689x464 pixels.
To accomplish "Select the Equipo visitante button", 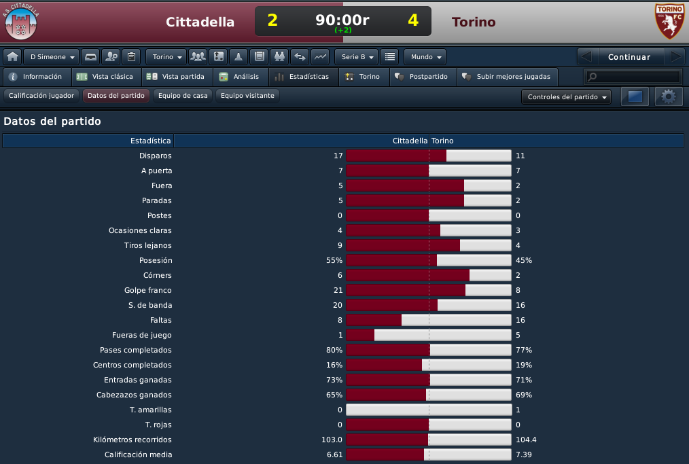I will (247, 95).
